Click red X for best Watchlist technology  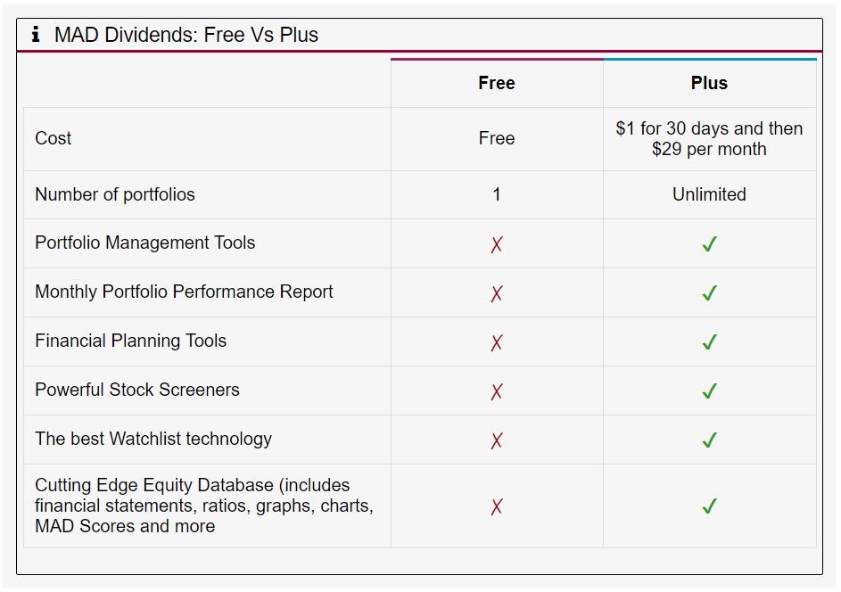(x=497, y=440)
